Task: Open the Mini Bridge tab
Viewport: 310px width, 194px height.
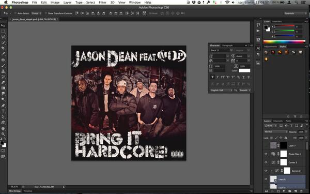Action: (15, 191)
